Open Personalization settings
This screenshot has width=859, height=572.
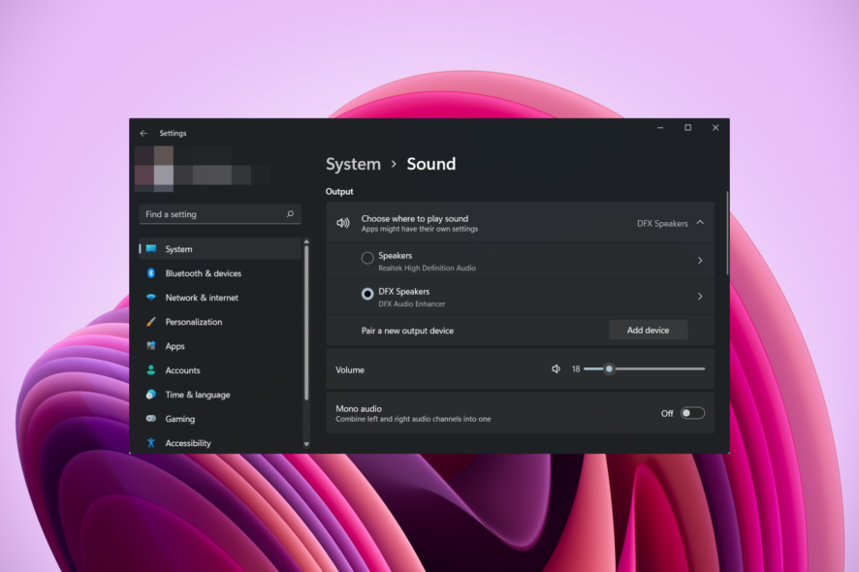(220, 322)
